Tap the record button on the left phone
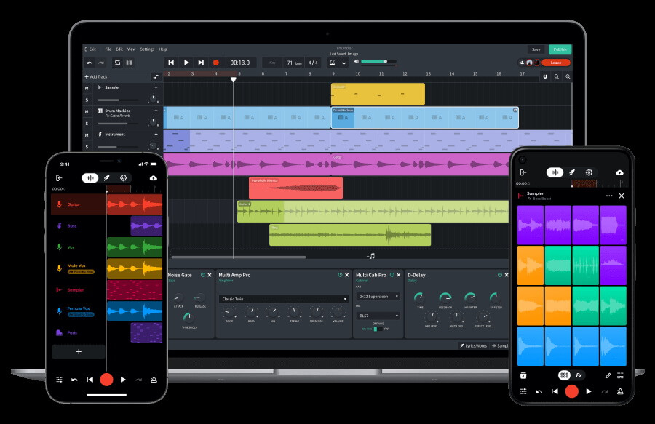655x424 pixels. (x=106, y=380)
